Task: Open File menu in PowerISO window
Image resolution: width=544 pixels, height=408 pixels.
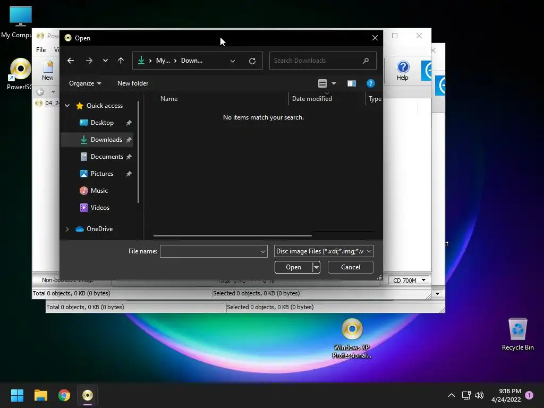Action: coord(41,49)
